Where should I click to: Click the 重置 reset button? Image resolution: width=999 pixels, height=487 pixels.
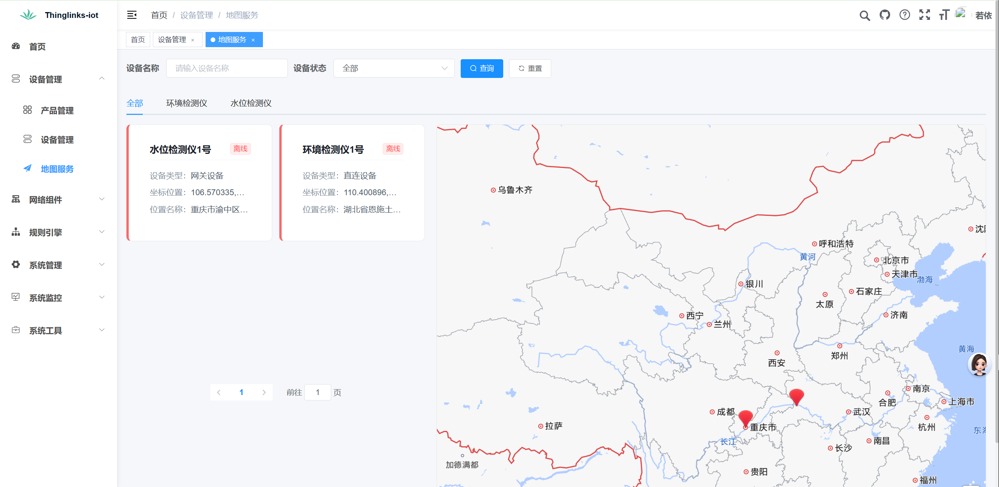(x=530, y=68)
